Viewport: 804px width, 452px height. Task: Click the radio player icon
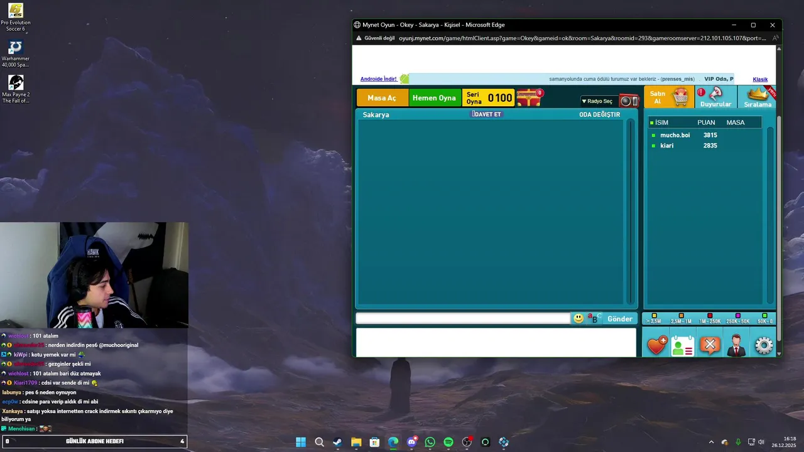click(629, 101)
